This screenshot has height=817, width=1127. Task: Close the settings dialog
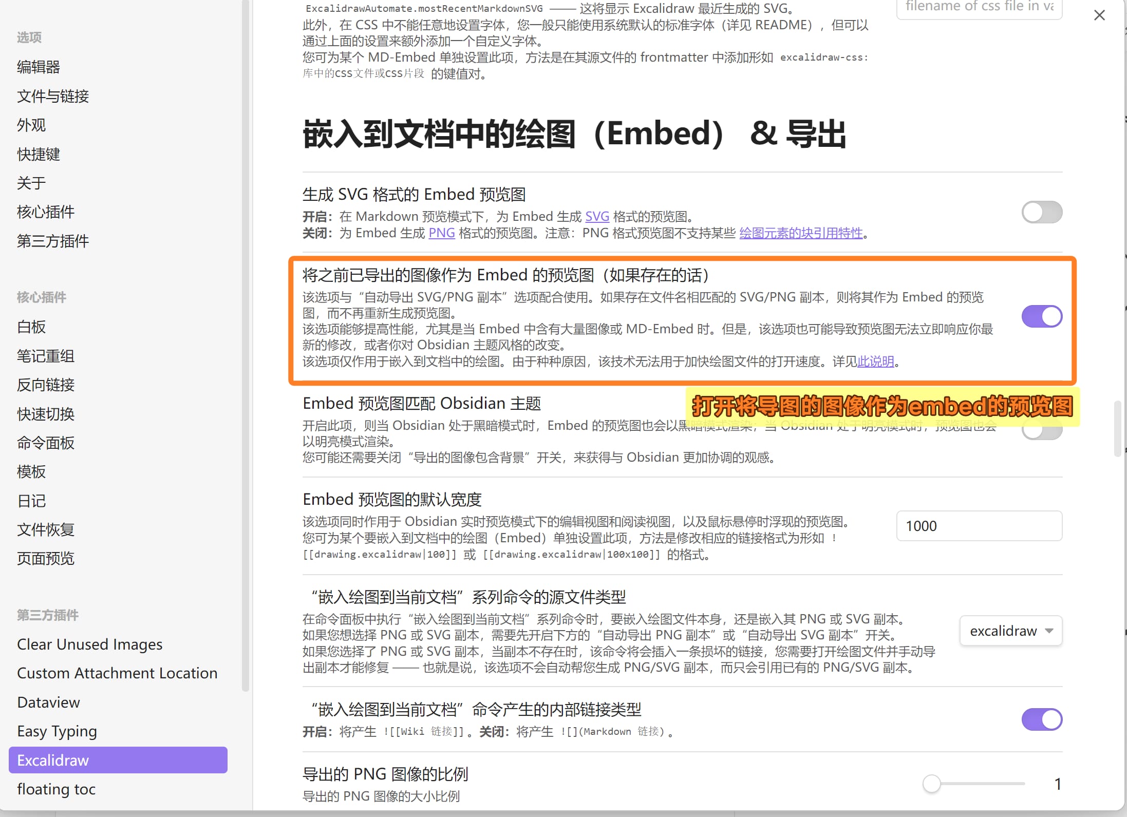point(1099,15)
